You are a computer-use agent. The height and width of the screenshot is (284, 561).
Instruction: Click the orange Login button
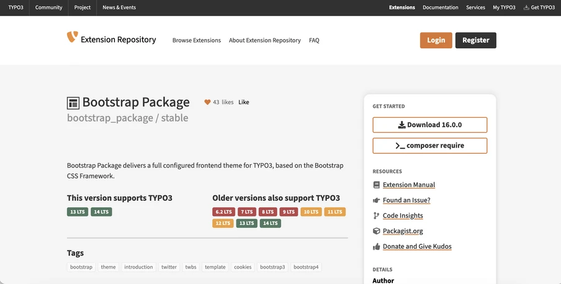(x=436, y=40)
